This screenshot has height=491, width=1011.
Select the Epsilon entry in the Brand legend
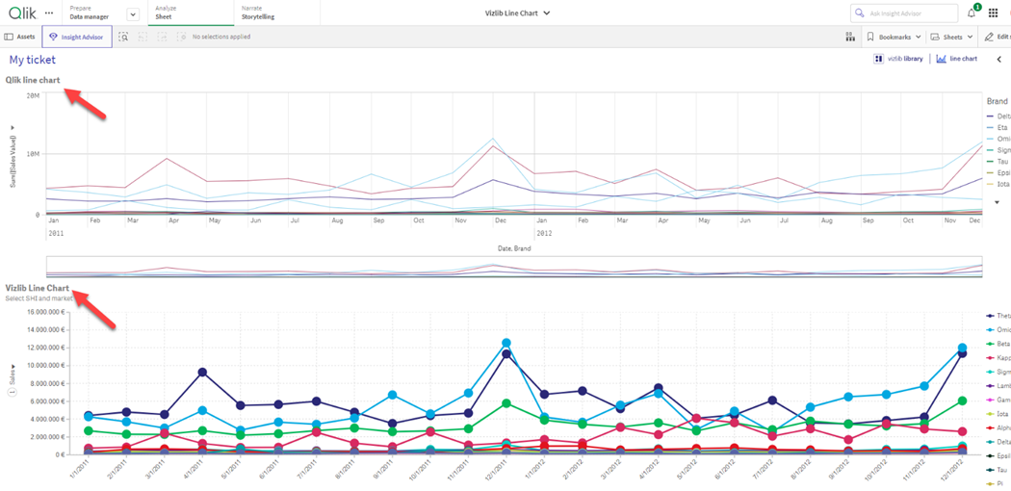998,172
